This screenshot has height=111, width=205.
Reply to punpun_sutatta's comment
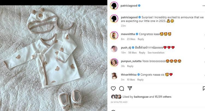click(x=130, y=66)
